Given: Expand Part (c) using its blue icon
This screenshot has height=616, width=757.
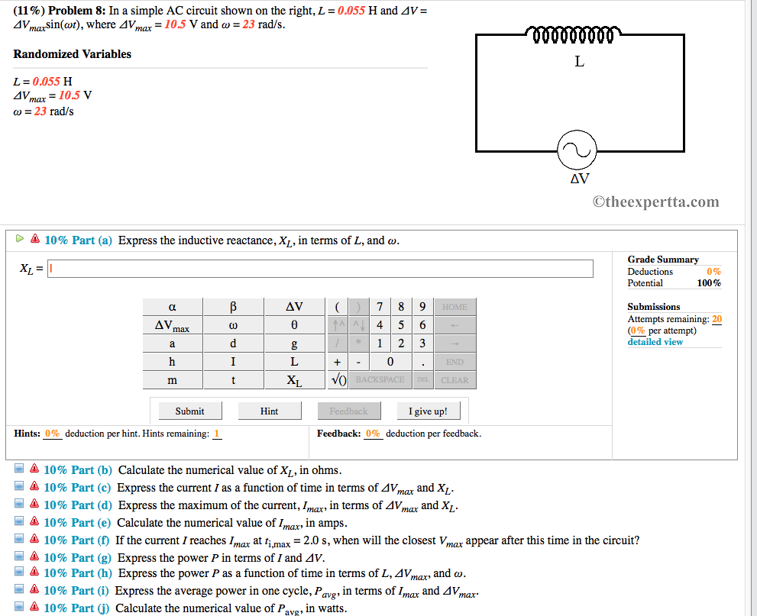Looking at the screenshot, I should (19, 487).
